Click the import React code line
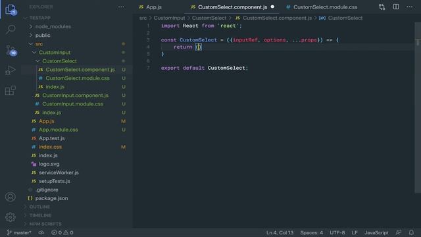The image size is (421, 237). coord(201,26)
